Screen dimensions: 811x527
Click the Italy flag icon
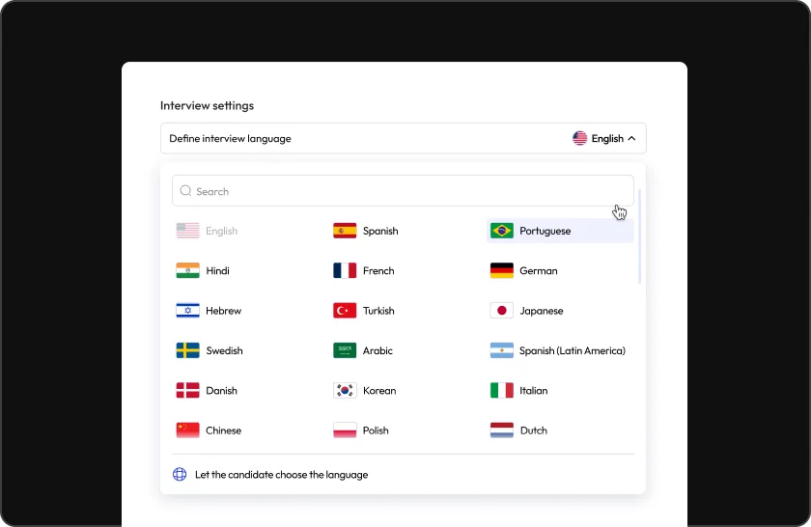pyautogui.click(x=502, y=391)
